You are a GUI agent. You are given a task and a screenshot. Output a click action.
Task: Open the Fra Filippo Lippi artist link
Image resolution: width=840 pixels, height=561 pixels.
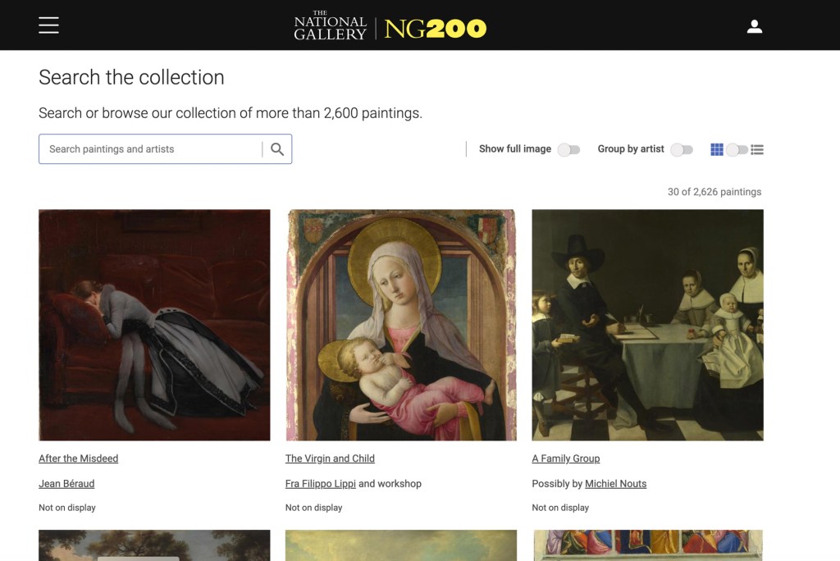click(321, 484)
